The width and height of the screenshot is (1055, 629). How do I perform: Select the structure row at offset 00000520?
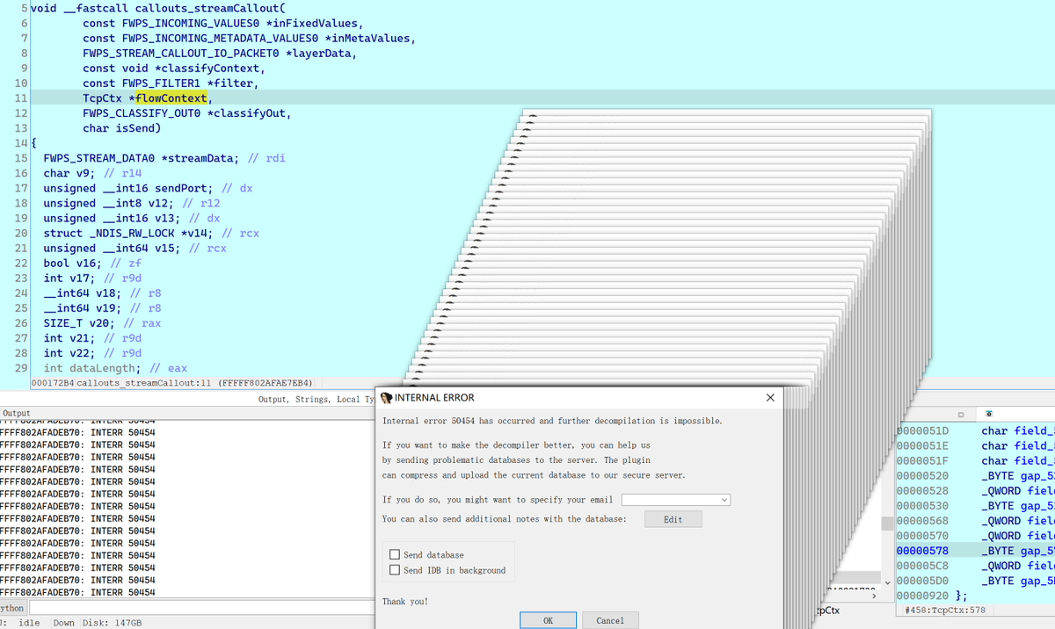click(x=976, y=475)
